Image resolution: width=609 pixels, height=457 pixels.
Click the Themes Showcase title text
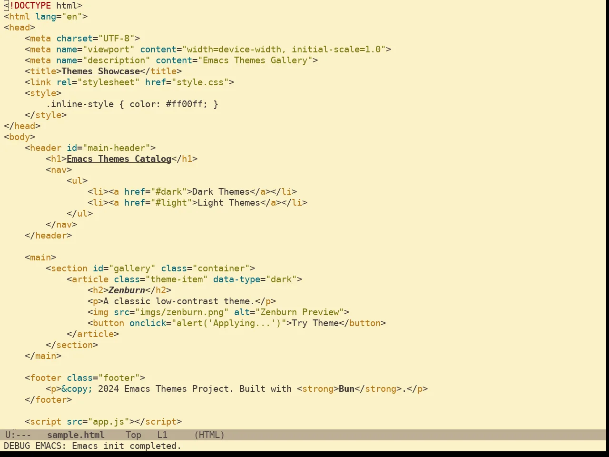[x=101, y=71]
